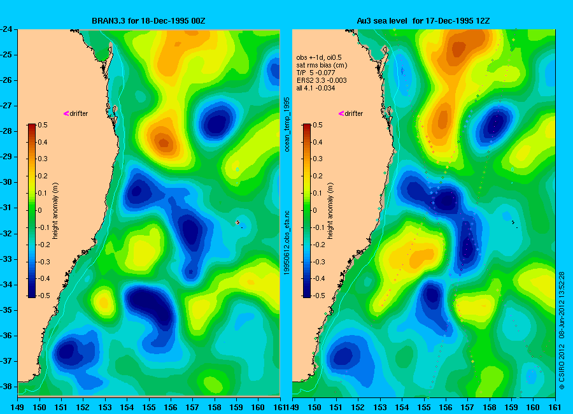Click the magenta drifter arrow in BRAN3.3 panel
The height and width of the screenshot is (414, 573).
66,113
